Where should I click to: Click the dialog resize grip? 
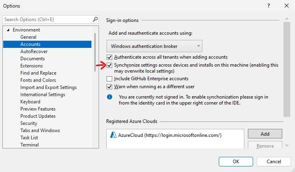click(x=293, y=170)
